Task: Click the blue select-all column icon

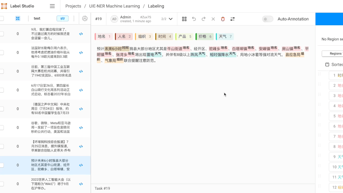Action: (x=18, y=18)
